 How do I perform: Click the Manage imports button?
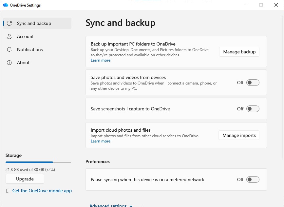239,135
